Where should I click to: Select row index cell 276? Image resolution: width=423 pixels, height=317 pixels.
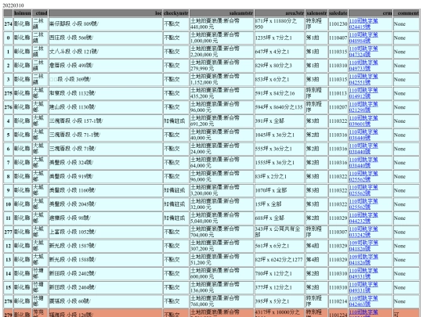8,107
